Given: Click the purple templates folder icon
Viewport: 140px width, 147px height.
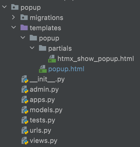Looking at the screenshot, I should pyautogui.click(x=24, y=27).
